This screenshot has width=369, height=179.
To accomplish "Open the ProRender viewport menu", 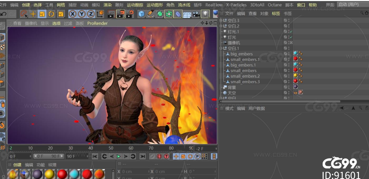I will 98,23.
